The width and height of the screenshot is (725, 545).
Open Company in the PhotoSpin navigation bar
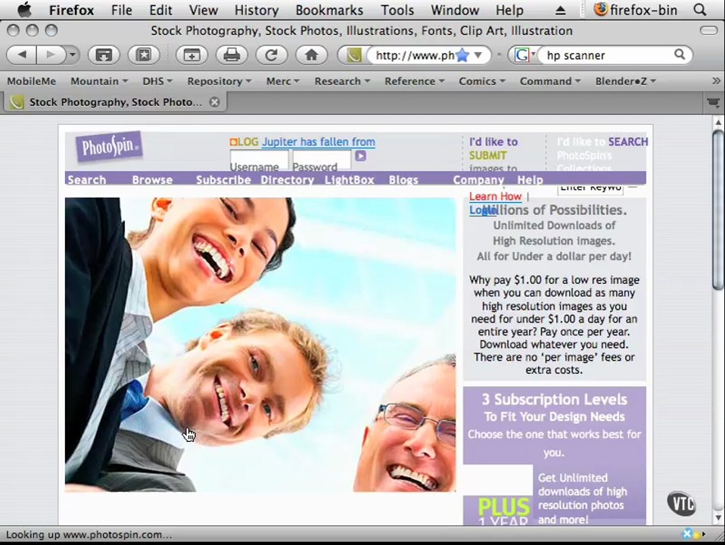coord(478,179)
